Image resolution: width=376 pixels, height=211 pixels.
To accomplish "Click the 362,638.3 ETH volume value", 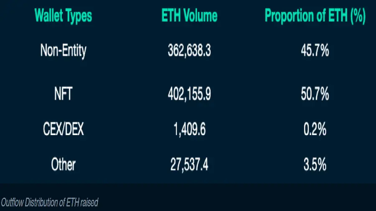I will click(189, 51).
